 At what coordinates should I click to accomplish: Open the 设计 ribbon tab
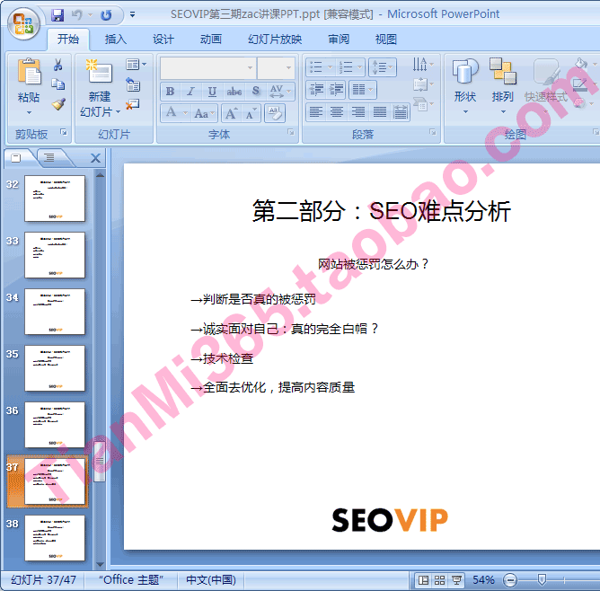163,39
